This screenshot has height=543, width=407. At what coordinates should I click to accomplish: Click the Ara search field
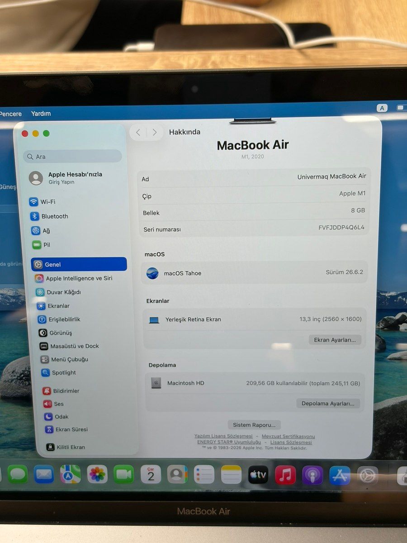click(73, 157)
